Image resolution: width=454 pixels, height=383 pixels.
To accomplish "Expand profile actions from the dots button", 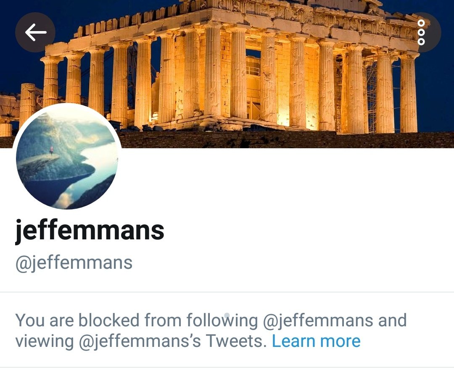I will coord(421,32).
